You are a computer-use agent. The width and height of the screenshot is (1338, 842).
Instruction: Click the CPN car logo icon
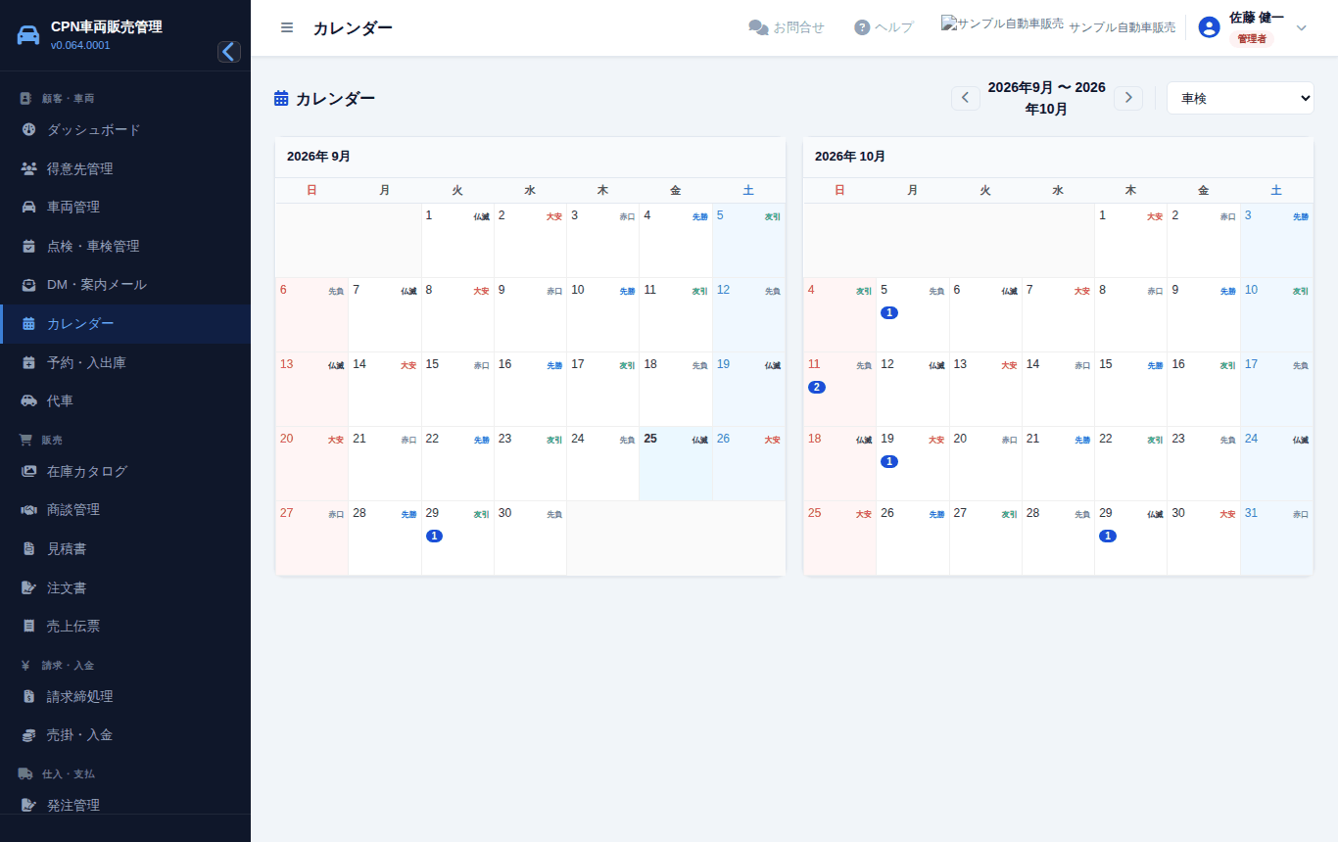28,35
